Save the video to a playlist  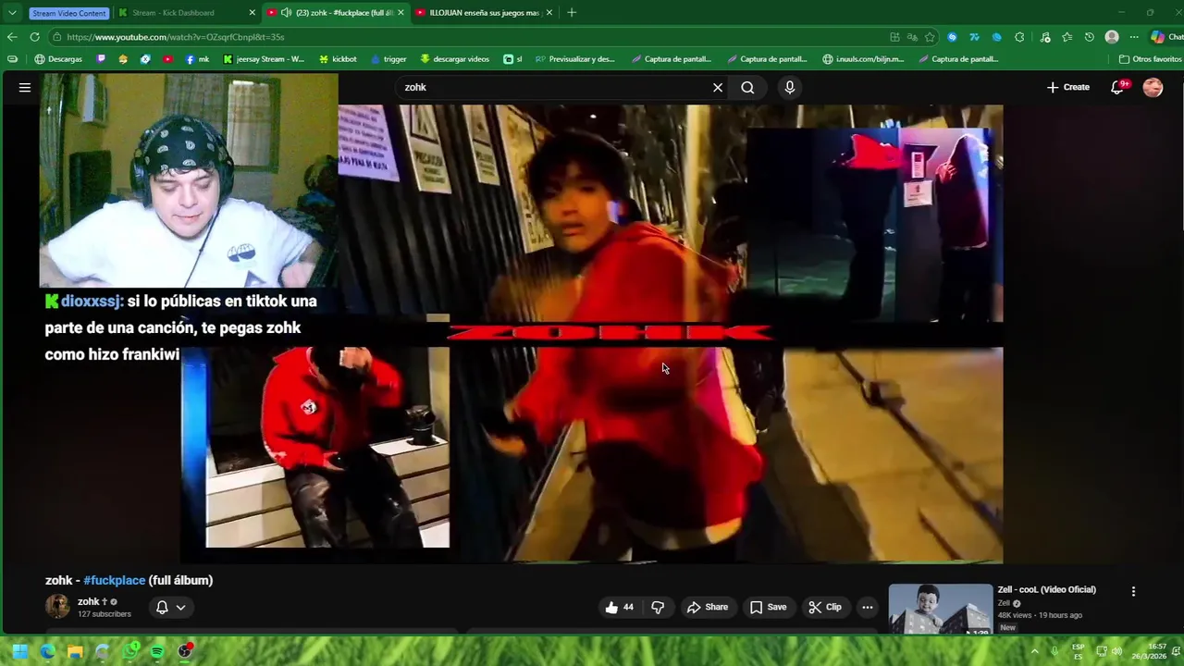[769, 607]
